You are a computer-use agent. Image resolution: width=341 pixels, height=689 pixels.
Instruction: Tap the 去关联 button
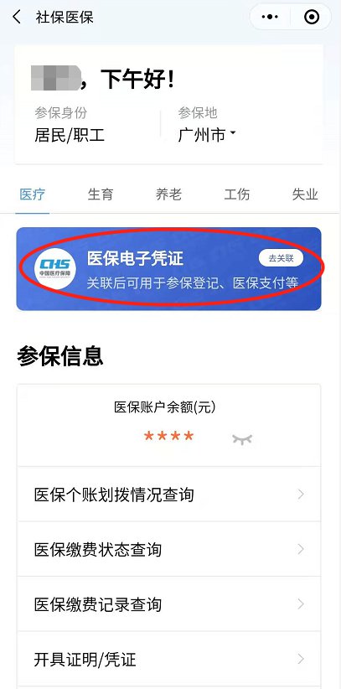click(281, 258)
